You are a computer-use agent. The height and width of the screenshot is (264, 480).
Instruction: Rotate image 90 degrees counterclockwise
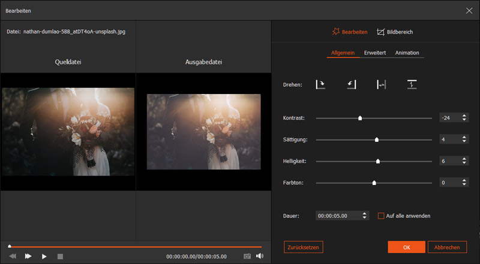click(x=352, y=85)
